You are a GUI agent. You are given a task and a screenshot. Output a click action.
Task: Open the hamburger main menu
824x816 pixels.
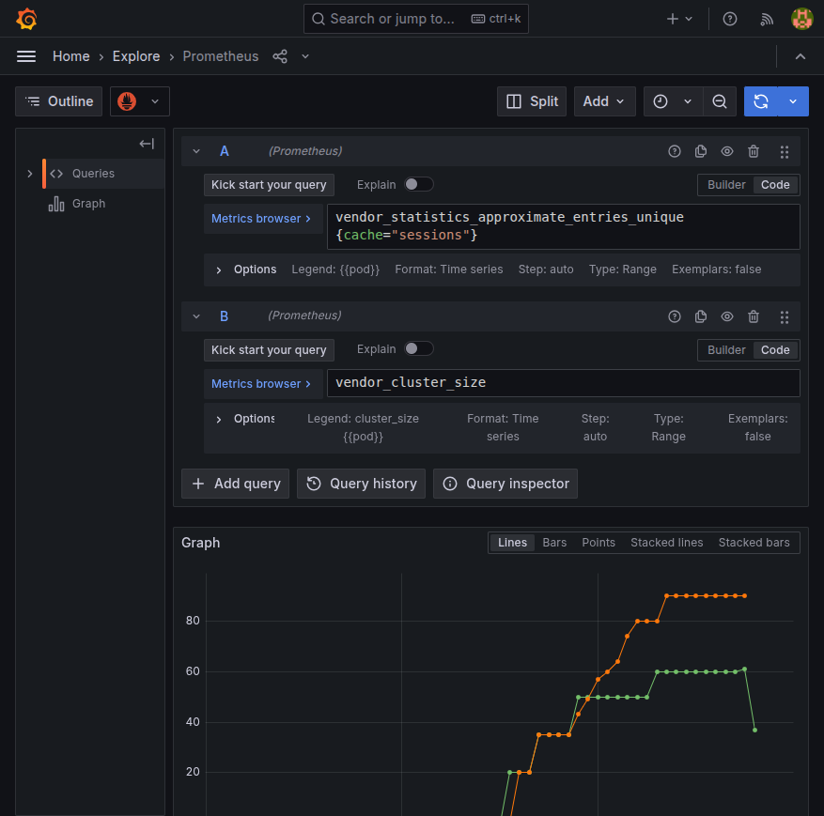click(26, 56)
